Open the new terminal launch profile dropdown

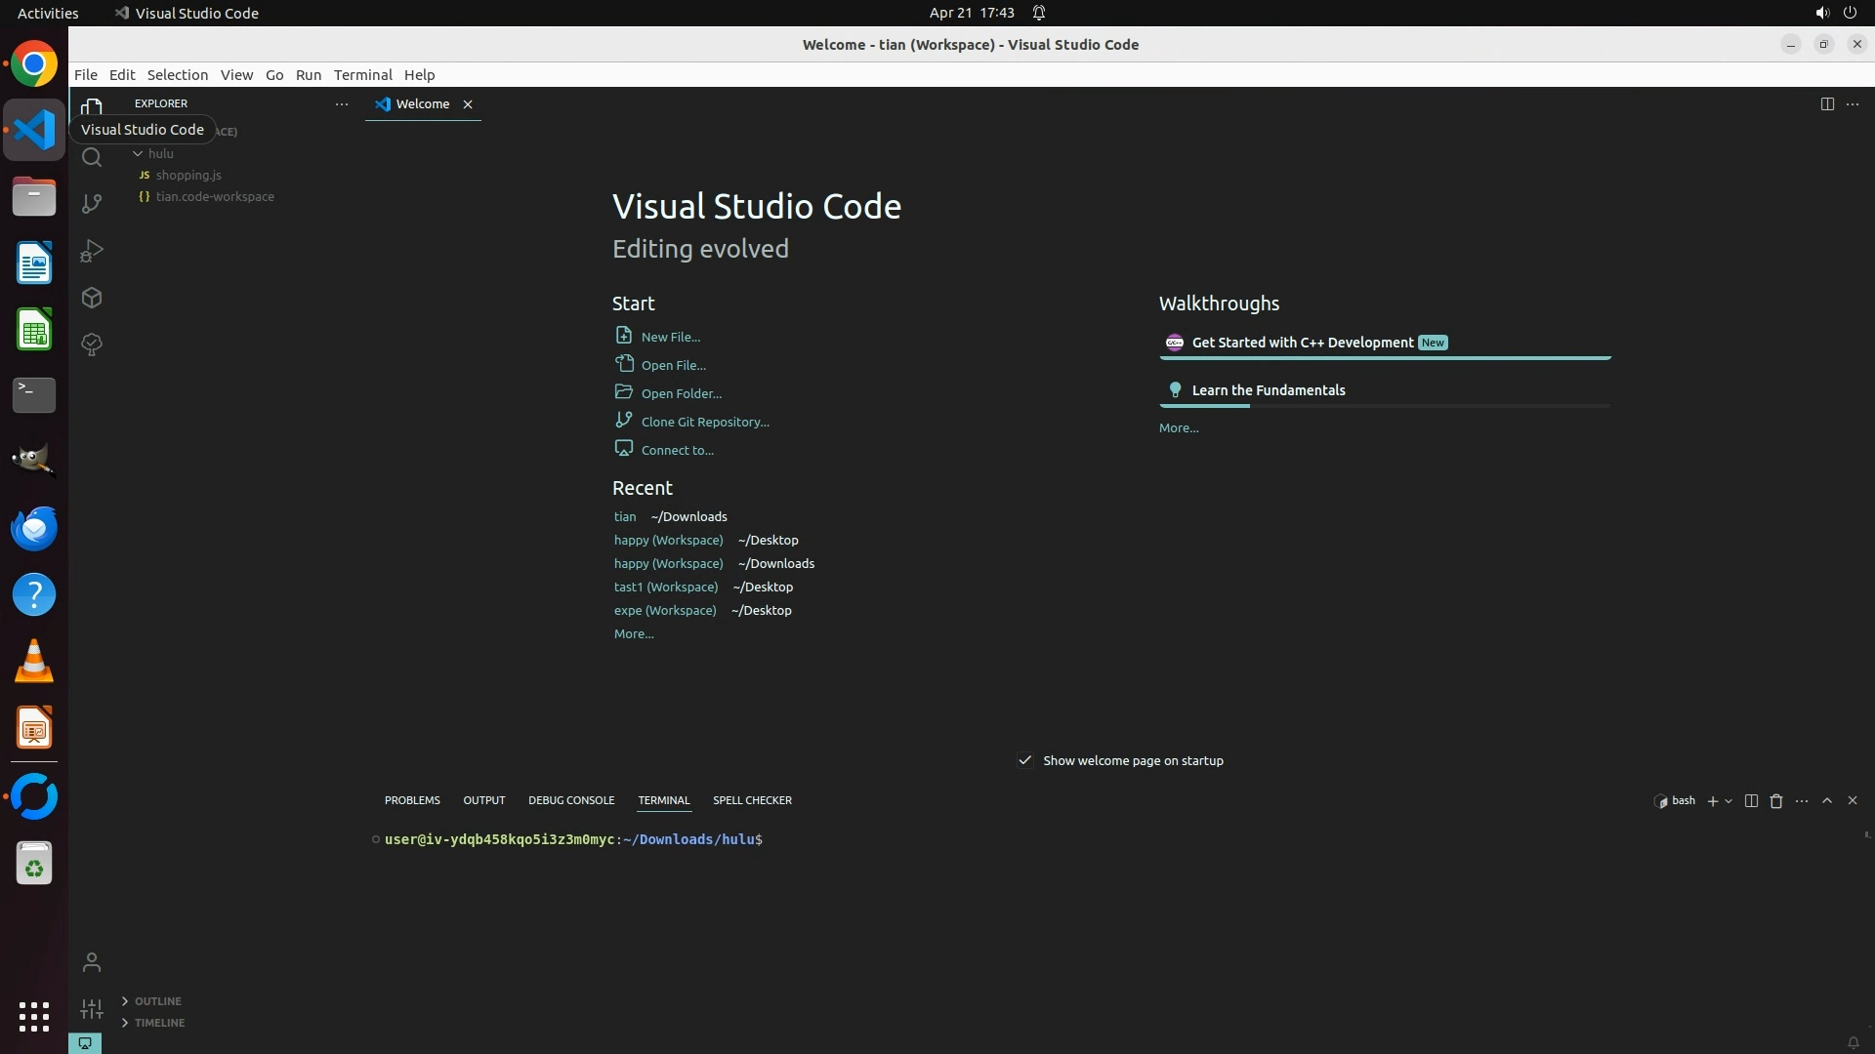[x=1729, y=800]
